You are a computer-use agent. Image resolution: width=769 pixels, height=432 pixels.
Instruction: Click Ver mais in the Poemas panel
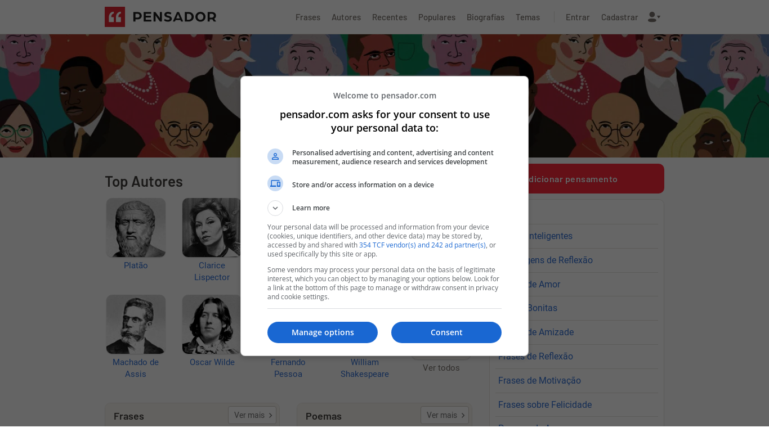(x=445, y=415)
